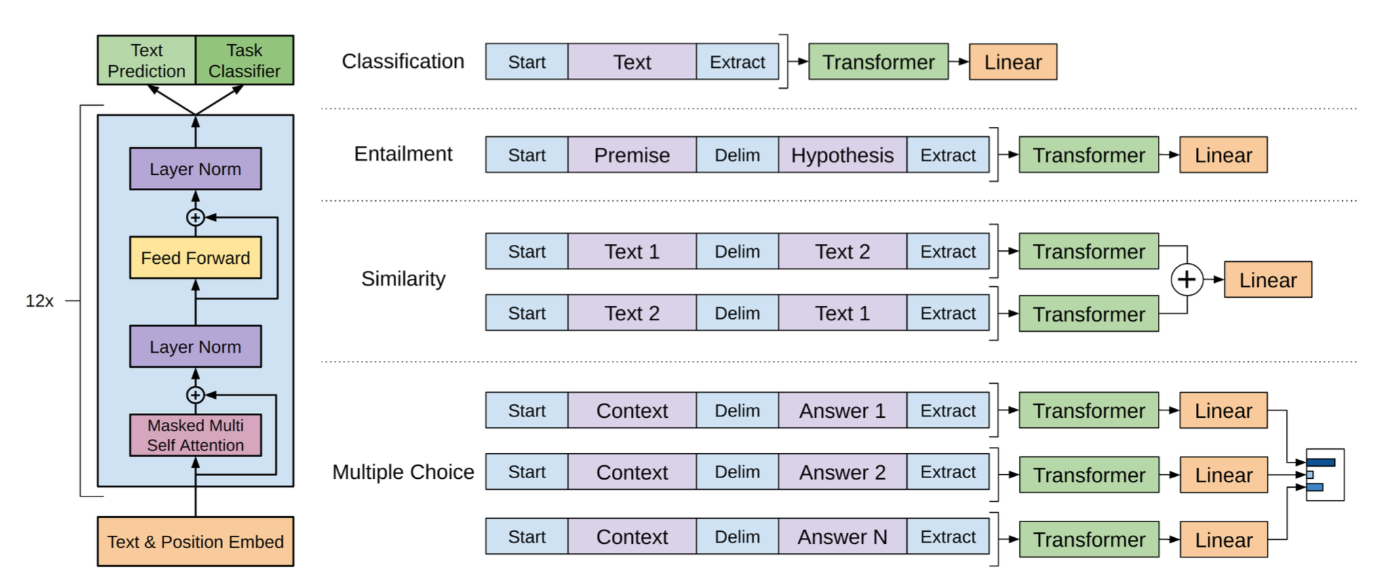Click the 12x repetition label
This screenshot has height=586, width=1381.
pos(39,300)
